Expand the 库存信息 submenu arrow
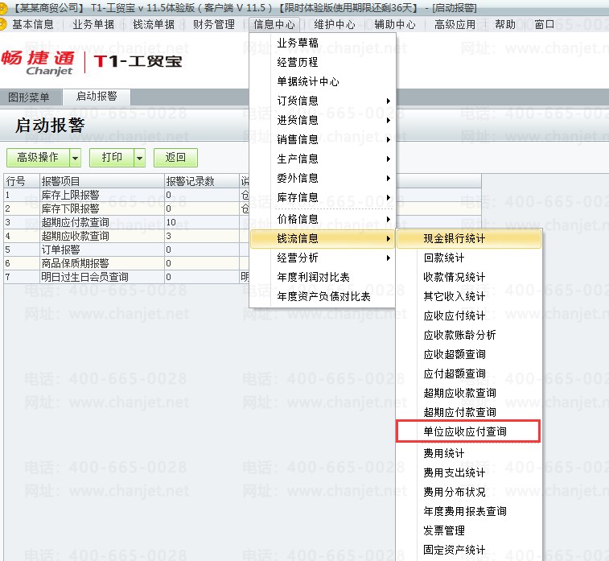The height and width of the screenshot is (561, 609). coord(389,198)
